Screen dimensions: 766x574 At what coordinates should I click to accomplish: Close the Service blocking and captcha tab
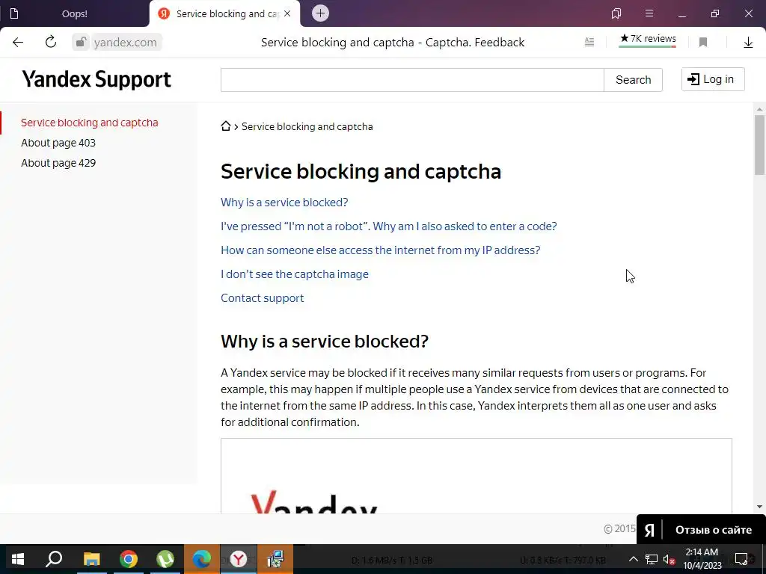coord(287,13)
